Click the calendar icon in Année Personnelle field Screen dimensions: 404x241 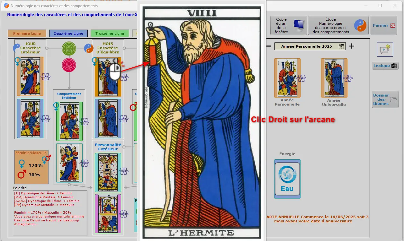[341, 46]
